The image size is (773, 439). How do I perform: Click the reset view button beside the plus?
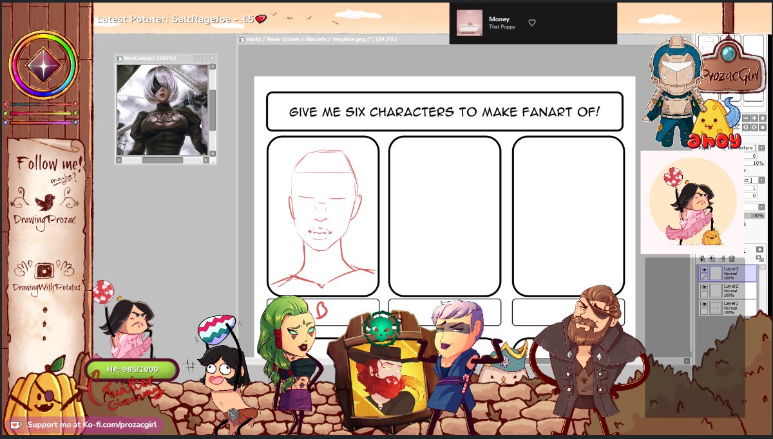(x=763, y=118)
